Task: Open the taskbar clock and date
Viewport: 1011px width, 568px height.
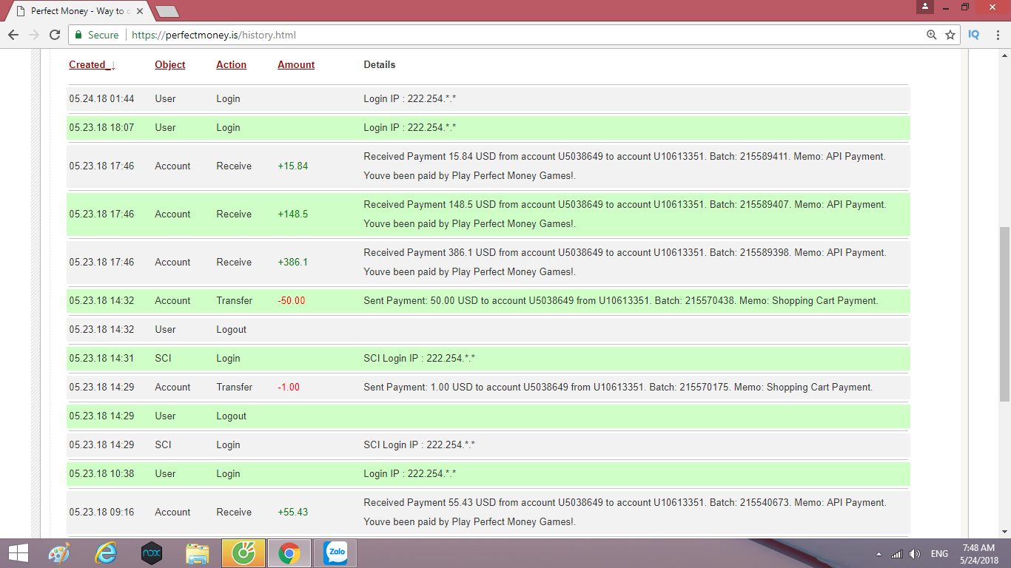Action: [x=978, y=554]
